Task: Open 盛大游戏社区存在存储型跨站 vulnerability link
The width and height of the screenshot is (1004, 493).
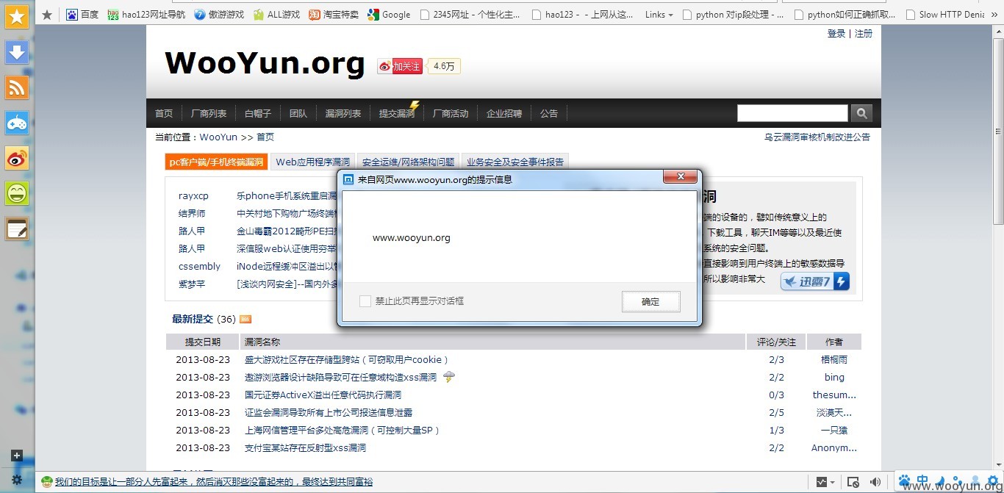Action: coord(346,359)
